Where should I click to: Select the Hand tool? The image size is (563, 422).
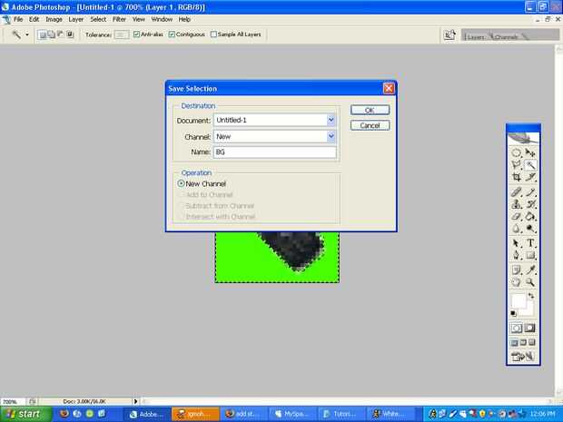coord(517,282)
